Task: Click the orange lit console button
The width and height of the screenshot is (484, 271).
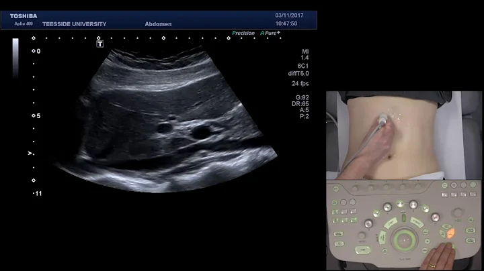Action: click(451, 233)
